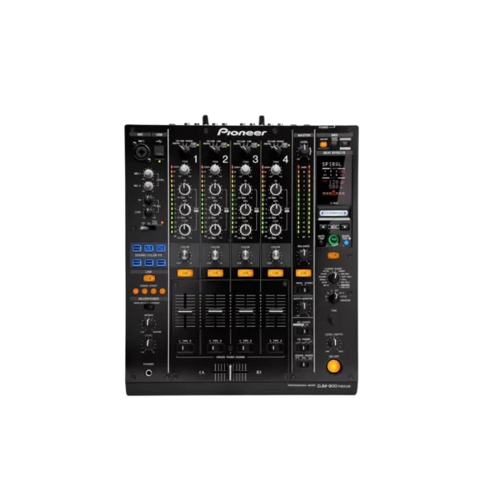Screen dimensions: 494x494
Task: Toggle the Beat Effects ON/OFF orange button
Action: 333,366
